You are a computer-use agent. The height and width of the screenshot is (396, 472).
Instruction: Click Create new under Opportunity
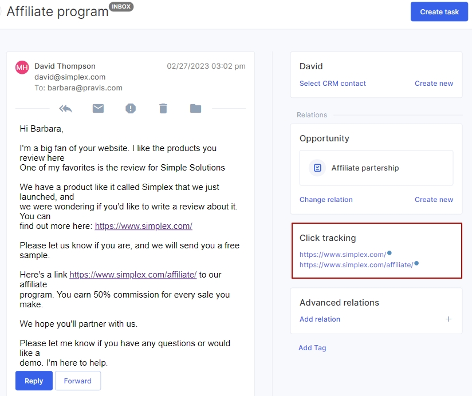(434, 199)
